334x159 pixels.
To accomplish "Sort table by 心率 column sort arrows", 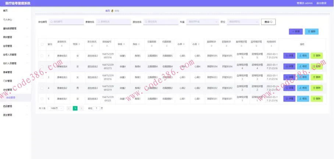I will pyautogui.click(x=184, y=44).
